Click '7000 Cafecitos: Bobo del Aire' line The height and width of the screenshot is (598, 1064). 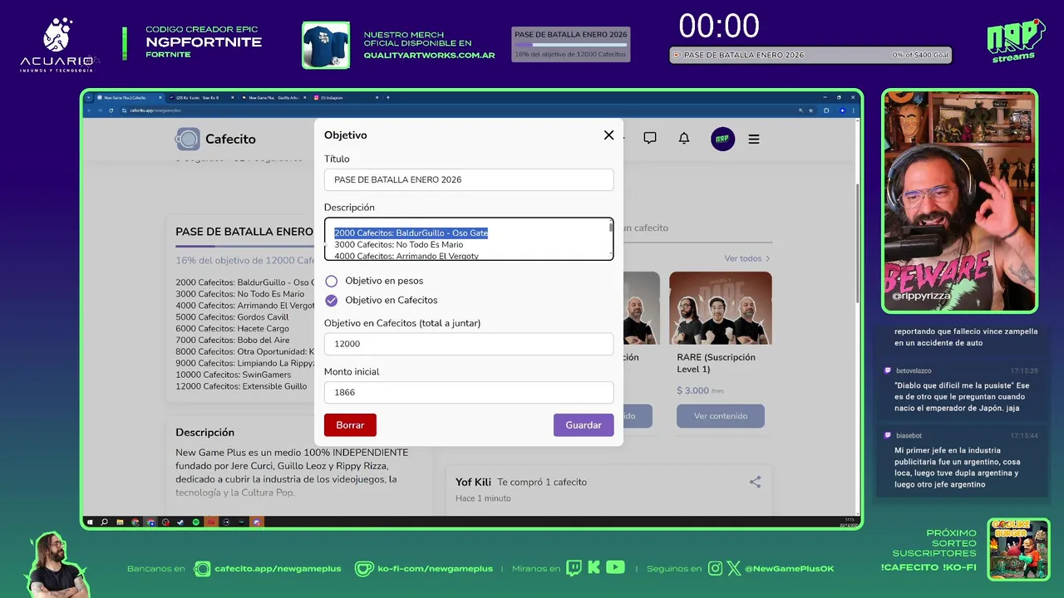click(232, 341)
